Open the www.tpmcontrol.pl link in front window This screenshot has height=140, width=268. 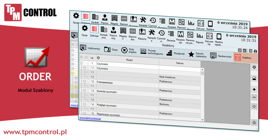pos(90,118)
